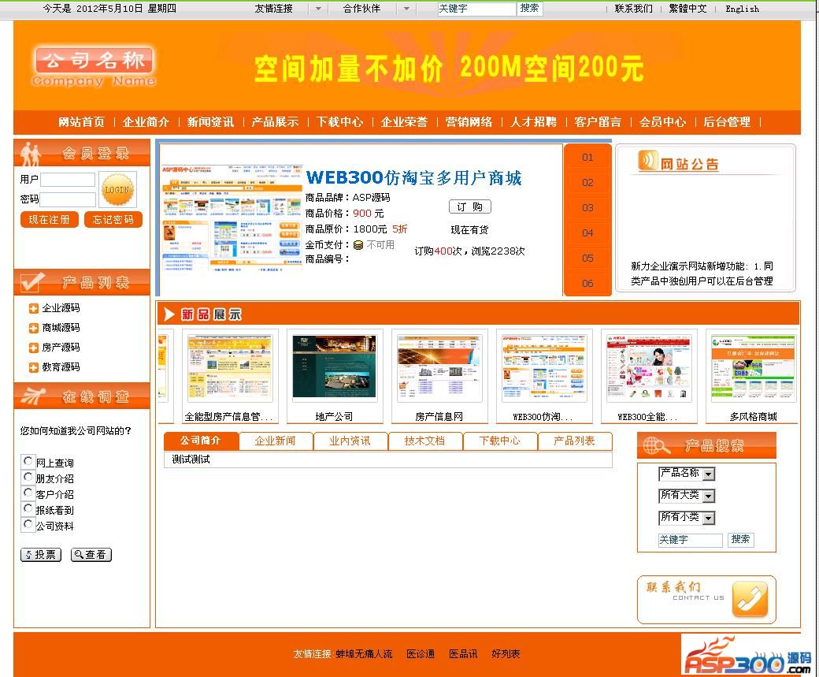This screenshot has width=819, height=677.
Task: Open 新闻资讯 in the navigation bar
Action: pyautogui.click(x=210, y=122)
